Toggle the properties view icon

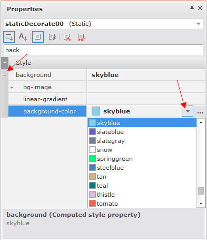point(38,37)
